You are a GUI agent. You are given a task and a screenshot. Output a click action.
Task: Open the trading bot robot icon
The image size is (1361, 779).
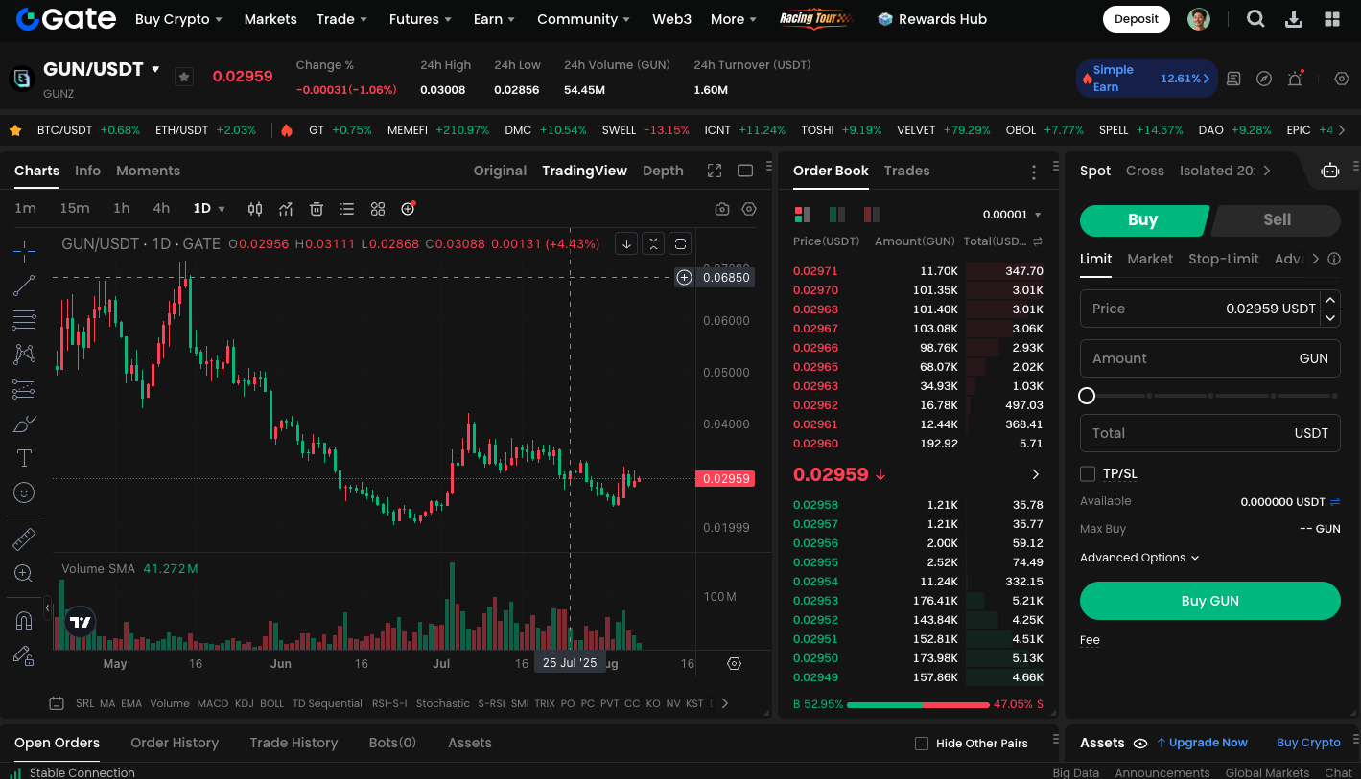pyautogui.click(x=1330, y=171)
